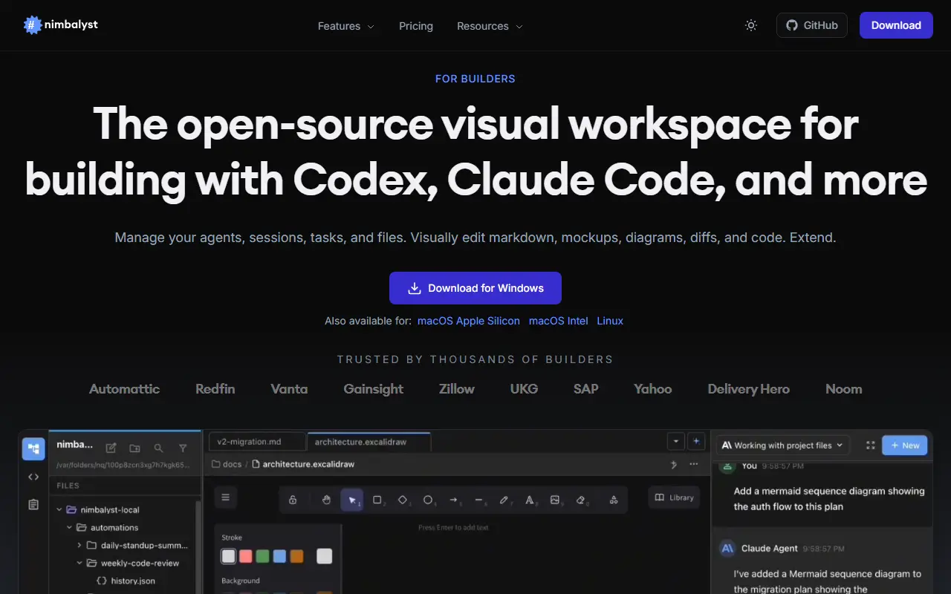
Task: Click the new file icon in Files header
Action: click(111, 448)
